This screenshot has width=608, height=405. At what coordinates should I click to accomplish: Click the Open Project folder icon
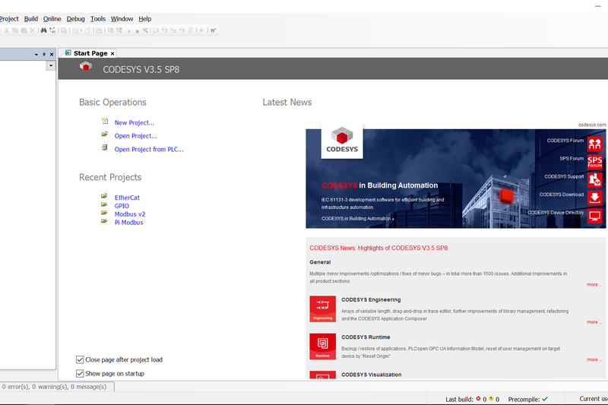(x=105, y=134)
